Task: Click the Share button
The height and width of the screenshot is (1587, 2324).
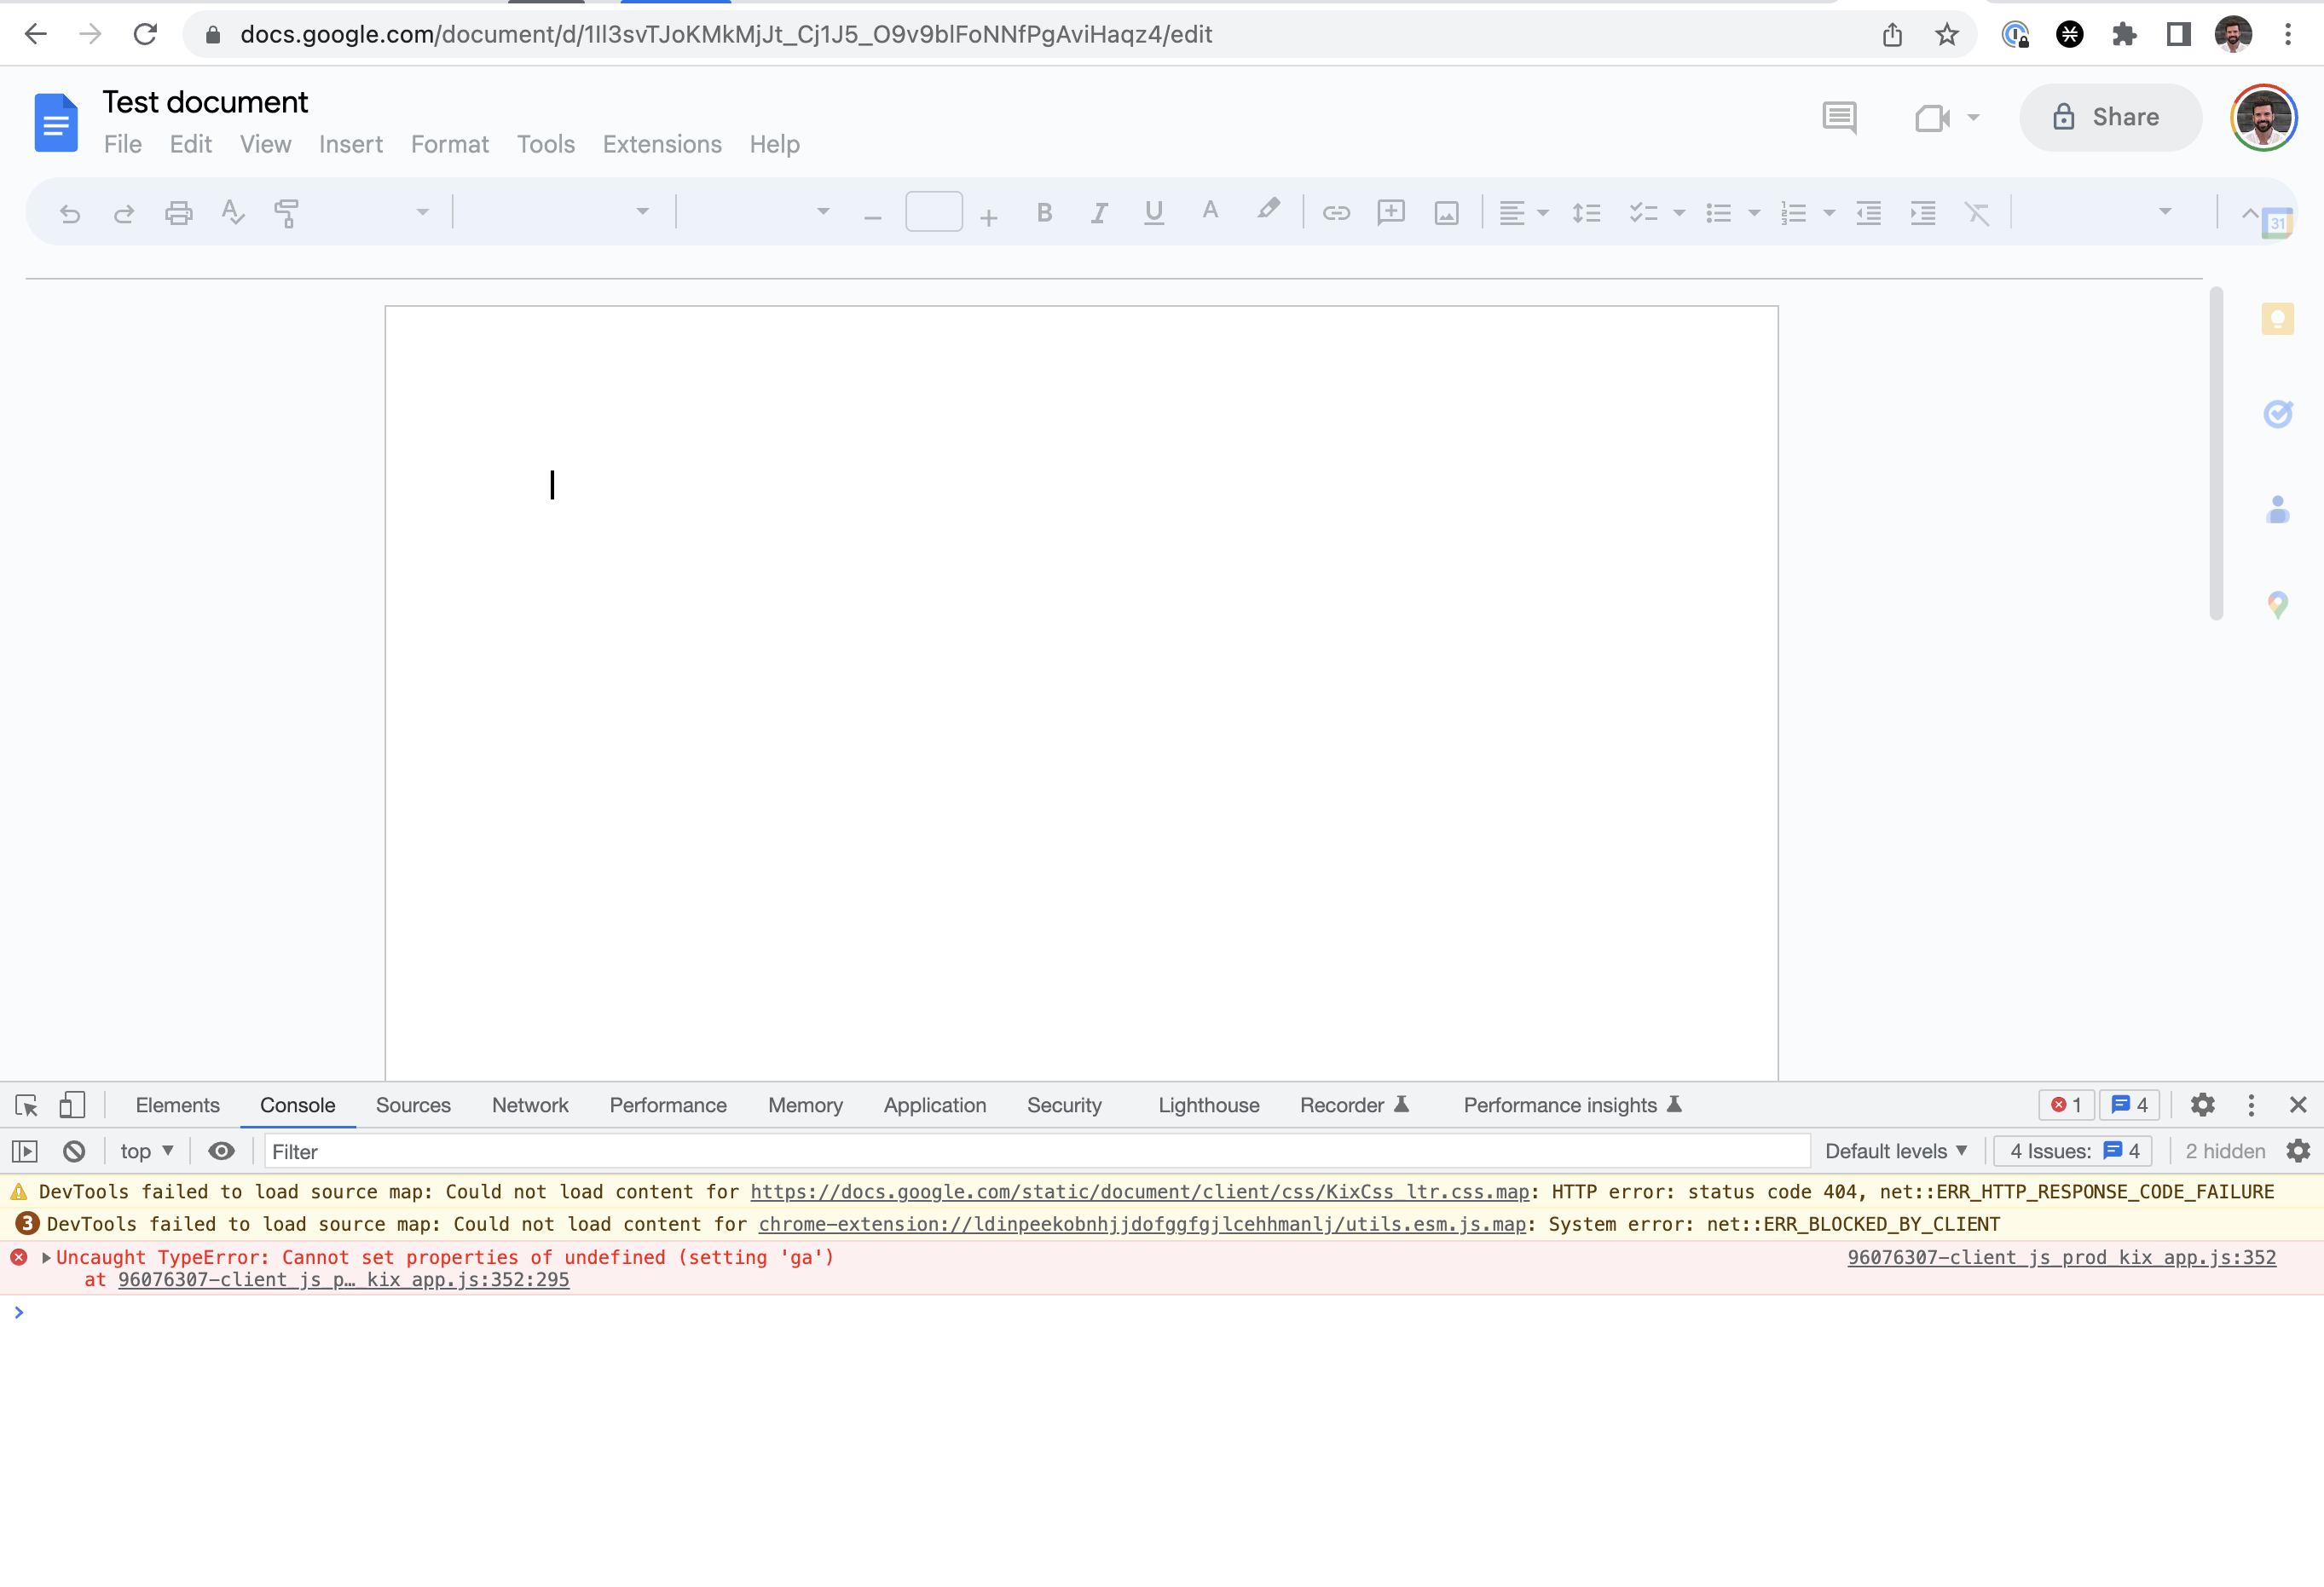Action: pyautogui.click(x=2110, y=117)
